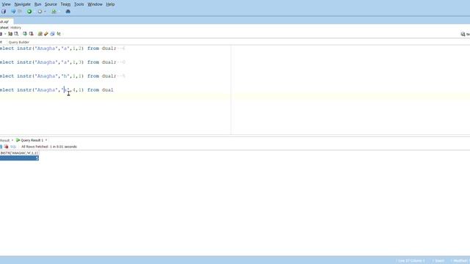Select the Query Result 1 tab

[32, 140]
